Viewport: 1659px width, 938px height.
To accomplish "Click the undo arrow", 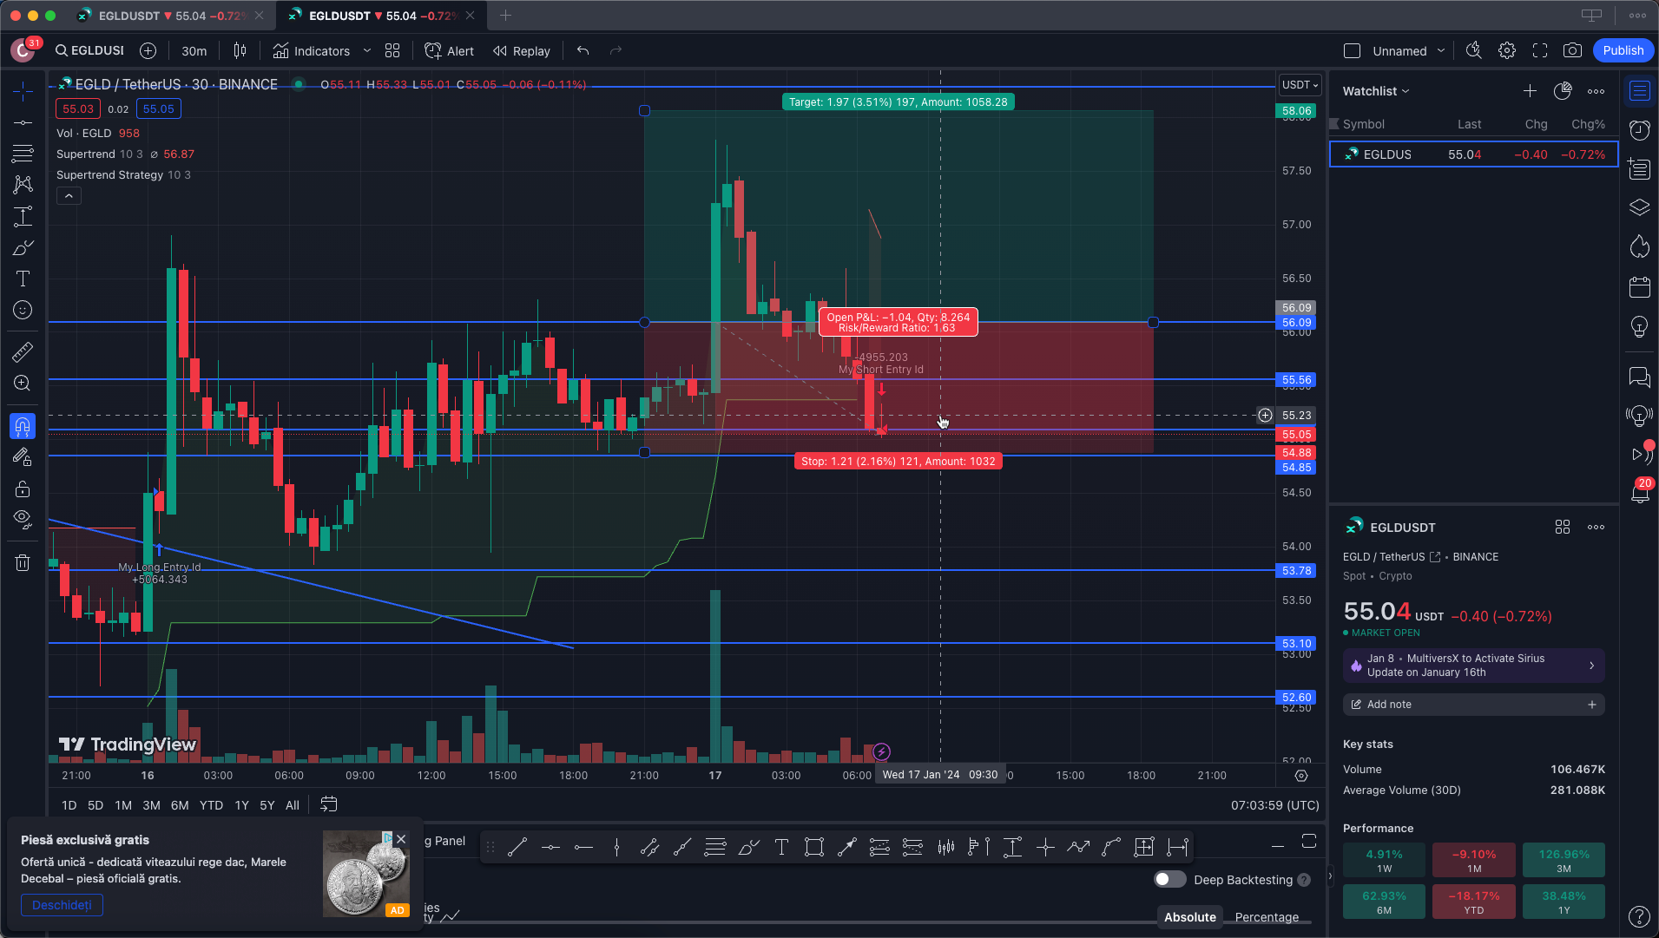I will (x=583, y=50).
